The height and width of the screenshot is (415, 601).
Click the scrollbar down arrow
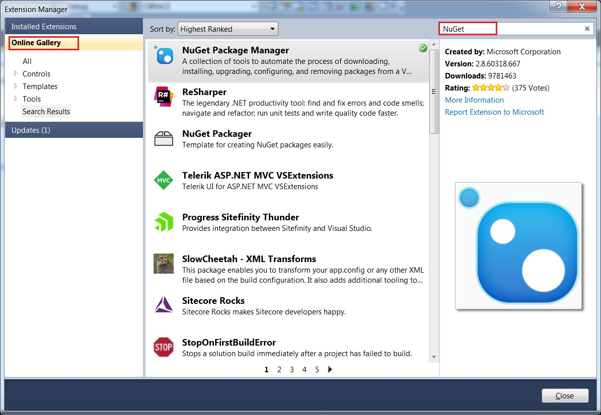pos(434,357)
